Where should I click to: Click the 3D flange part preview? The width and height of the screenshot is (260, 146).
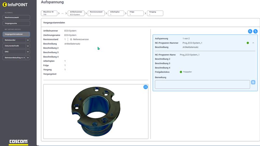[96, 111]
